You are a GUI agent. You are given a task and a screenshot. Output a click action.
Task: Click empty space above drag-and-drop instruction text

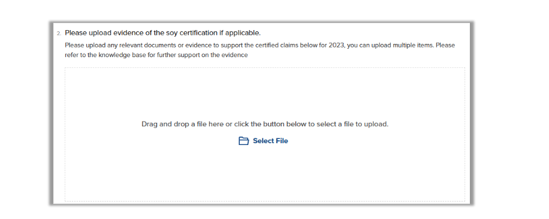pos(265,93)
